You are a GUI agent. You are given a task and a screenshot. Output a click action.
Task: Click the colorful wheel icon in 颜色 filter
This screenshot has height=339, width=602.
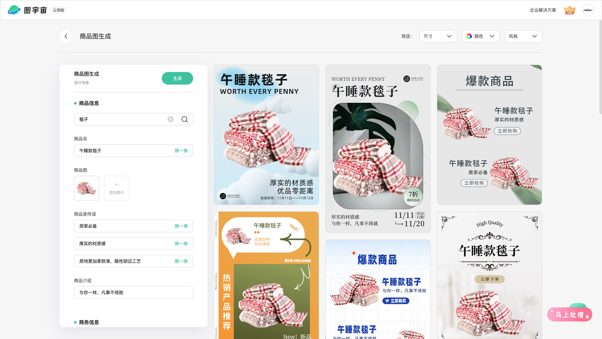click(469, 36)
